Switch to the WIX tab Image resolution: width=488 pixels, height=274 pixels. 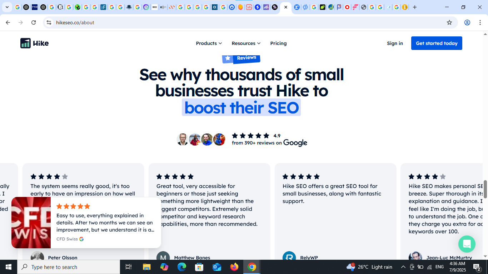(x=154, y=7)
